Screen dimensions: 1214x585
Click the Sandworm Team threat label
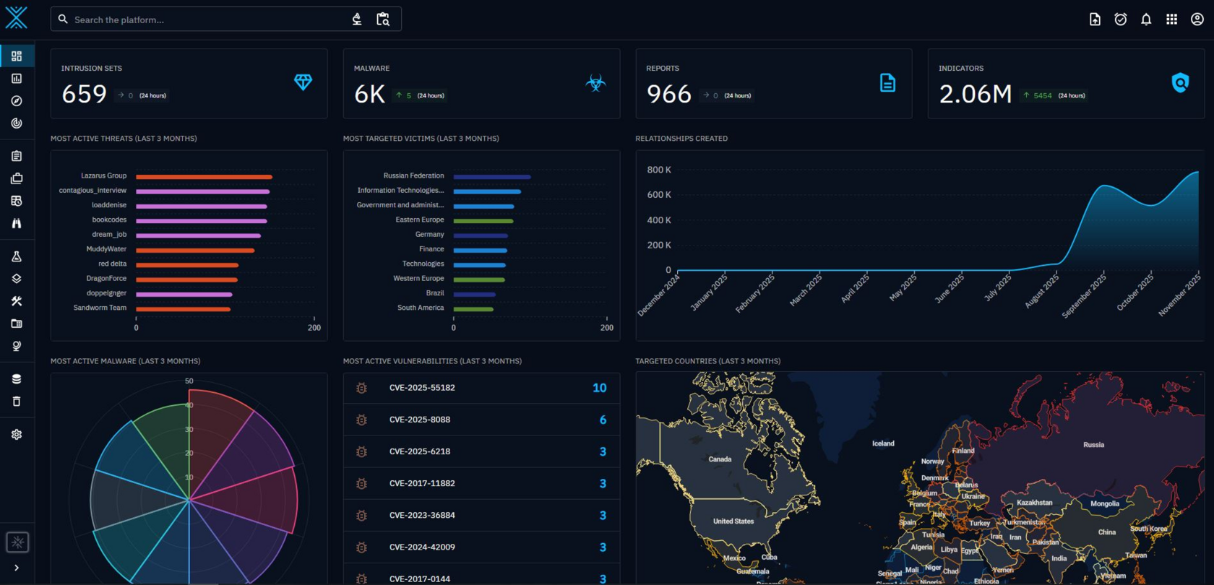point(100,308)
